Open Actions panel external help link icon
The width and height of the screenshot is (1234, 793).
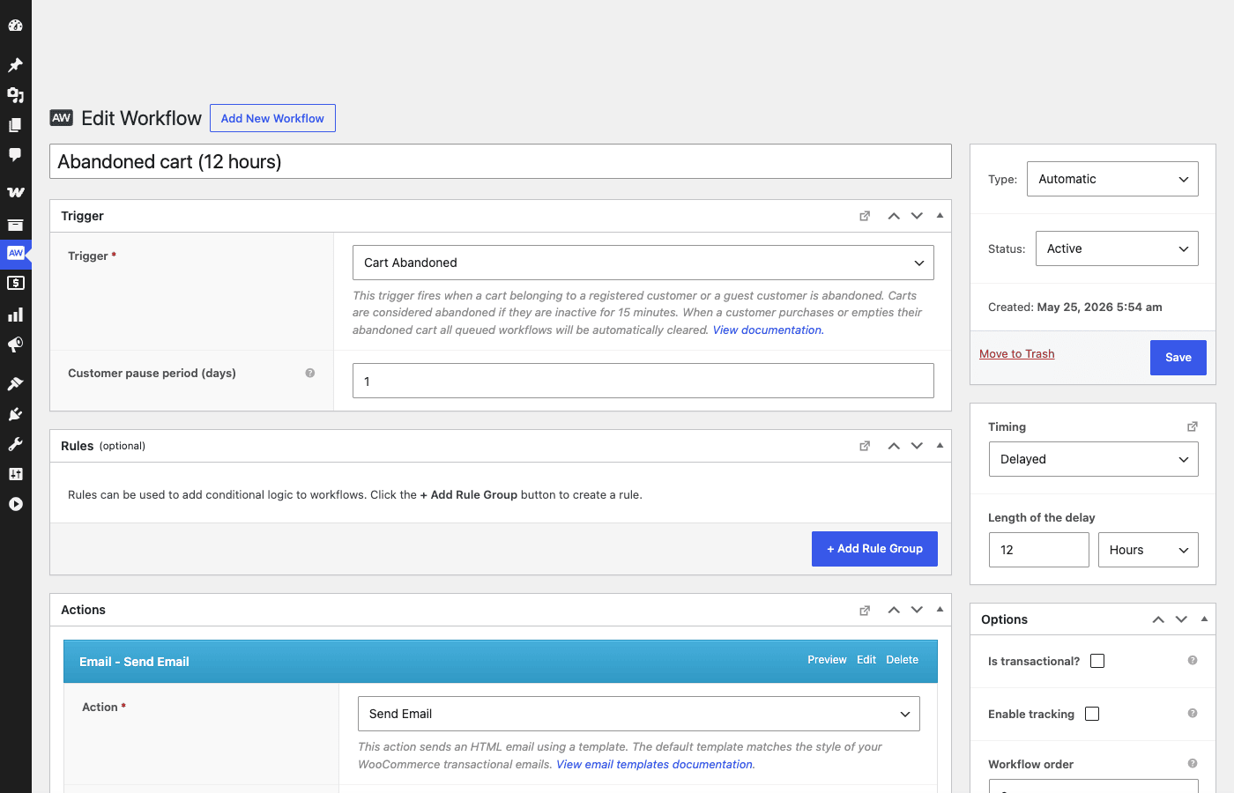865,610
